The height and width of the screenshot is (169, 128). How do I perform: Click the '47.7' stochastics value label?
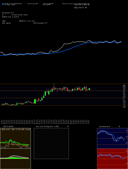point(124,140)
